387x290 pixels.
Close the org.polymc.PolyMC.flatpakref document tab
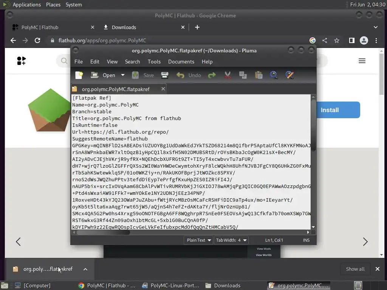(163, 89)
